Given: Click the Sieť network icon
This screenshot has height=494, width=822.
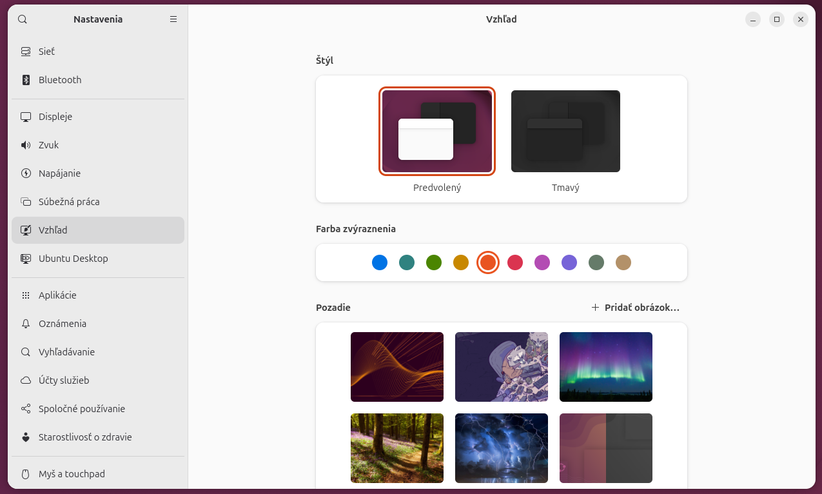Looking at the screenshot, I should 26,52.
